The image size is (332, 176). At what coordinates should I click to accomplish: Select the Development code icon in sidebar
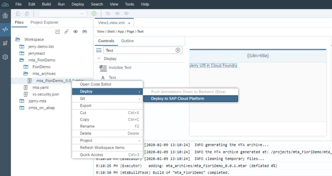pos(5,29)
